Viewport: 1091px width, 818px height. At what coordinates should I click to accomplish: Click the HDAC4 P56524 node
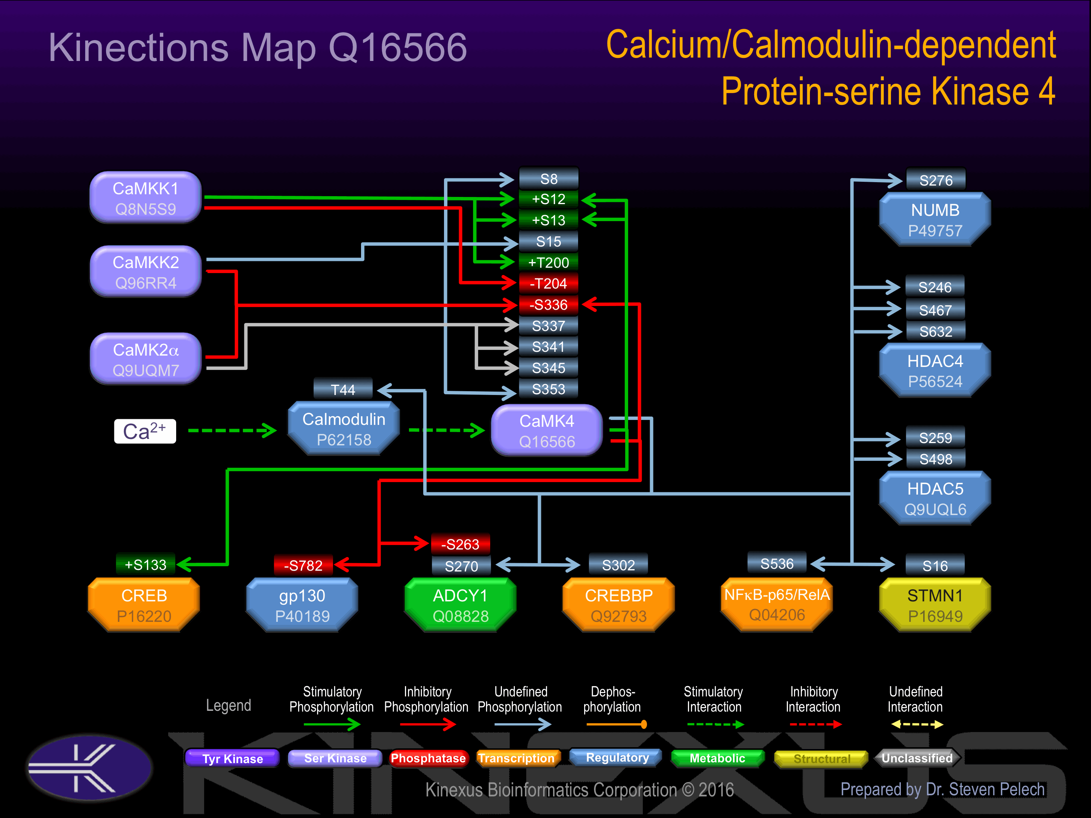tap(935, 370)
